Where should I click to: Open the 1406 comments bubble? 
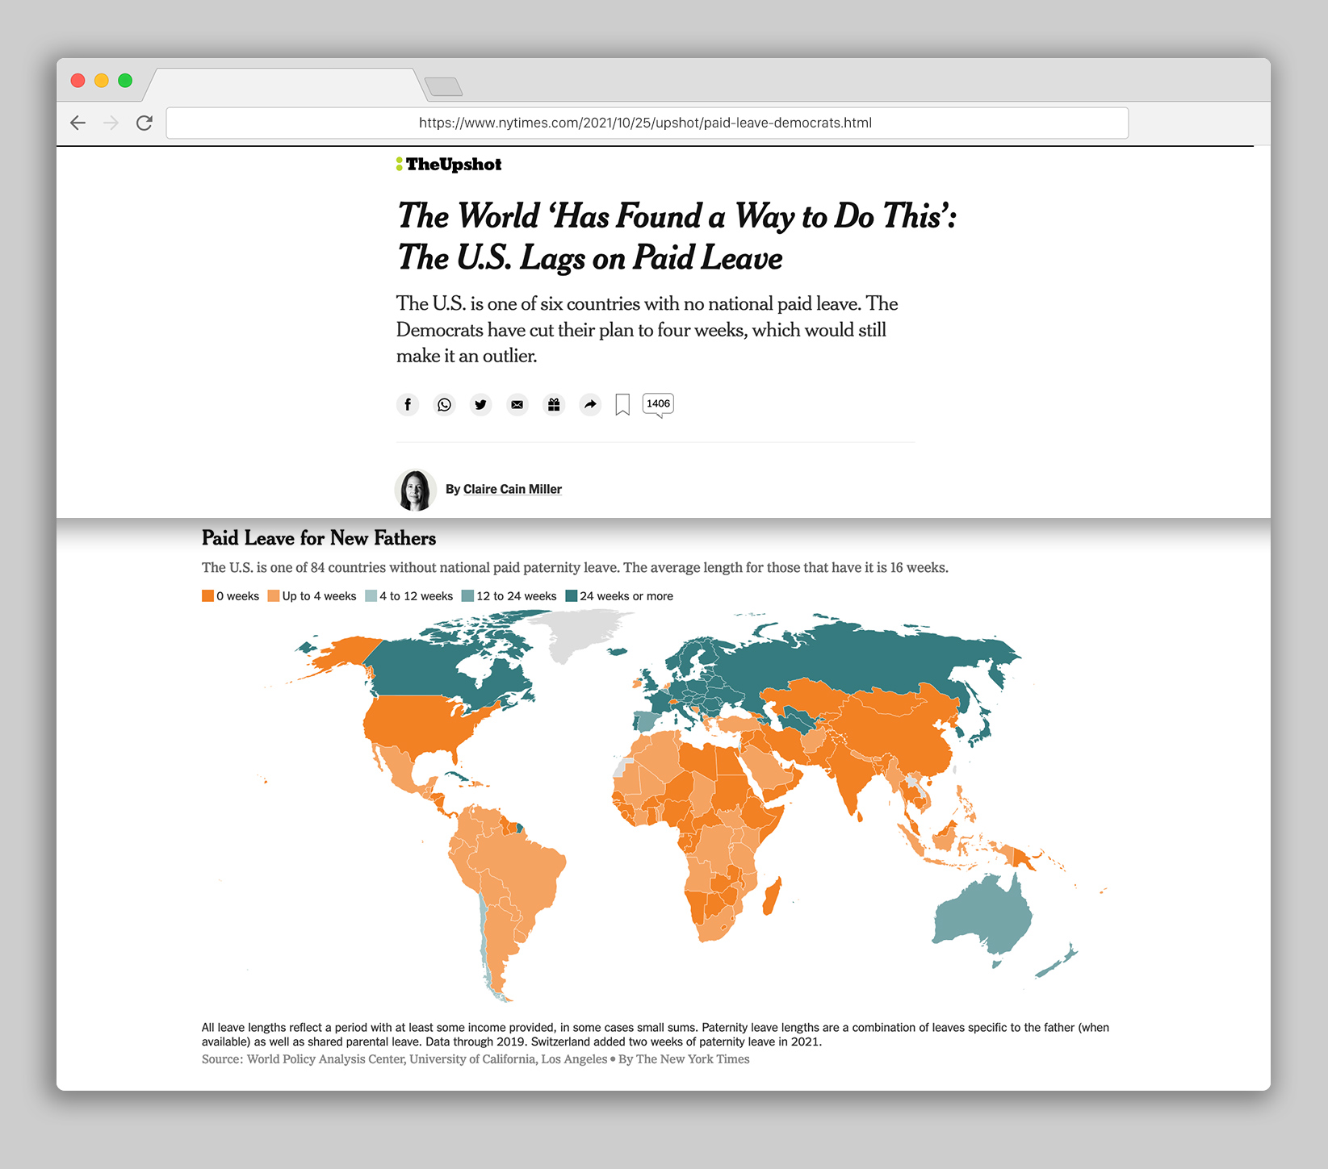(x=658, y=403)
